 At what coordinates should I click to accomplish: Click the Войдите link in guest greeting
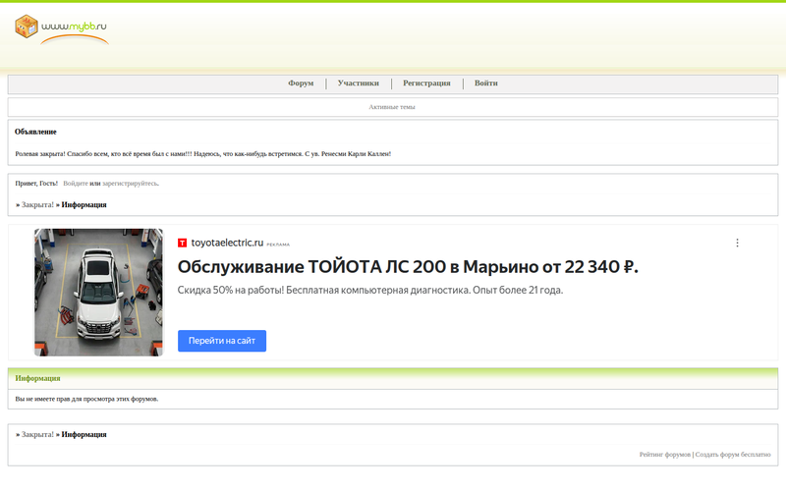coord(75,183)
